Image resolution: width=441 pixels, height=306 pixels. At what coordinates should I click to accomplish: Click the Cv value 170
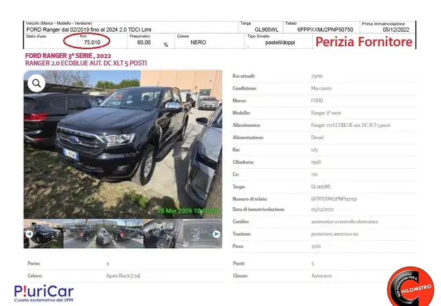click(x=314, y=174)
